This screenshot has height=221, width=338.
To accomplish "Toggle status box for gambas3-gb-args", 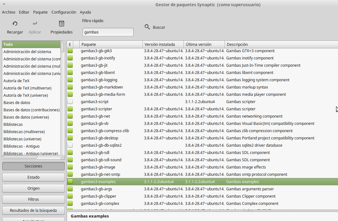I will pos(70,189).
